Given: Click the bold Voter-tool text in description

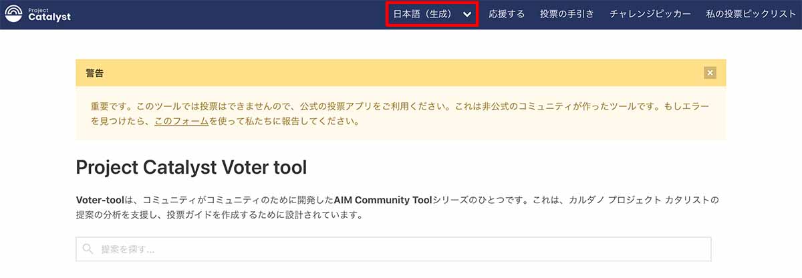Looking at the screenshot, I should pos(100,200).
